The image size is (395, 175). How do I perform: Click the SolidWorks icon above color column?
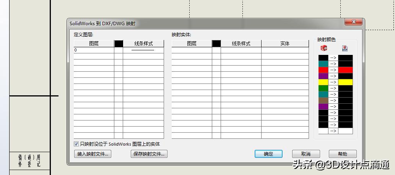pyautogui.click(x=324, y=48)
